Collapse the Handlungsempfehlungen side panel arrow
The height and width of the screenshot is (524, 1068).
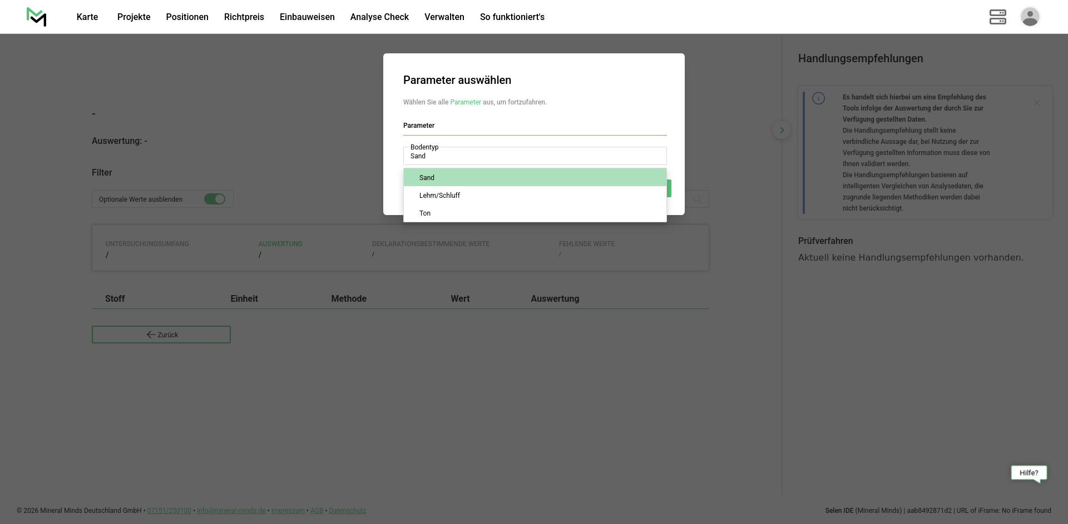click(782, 130)
